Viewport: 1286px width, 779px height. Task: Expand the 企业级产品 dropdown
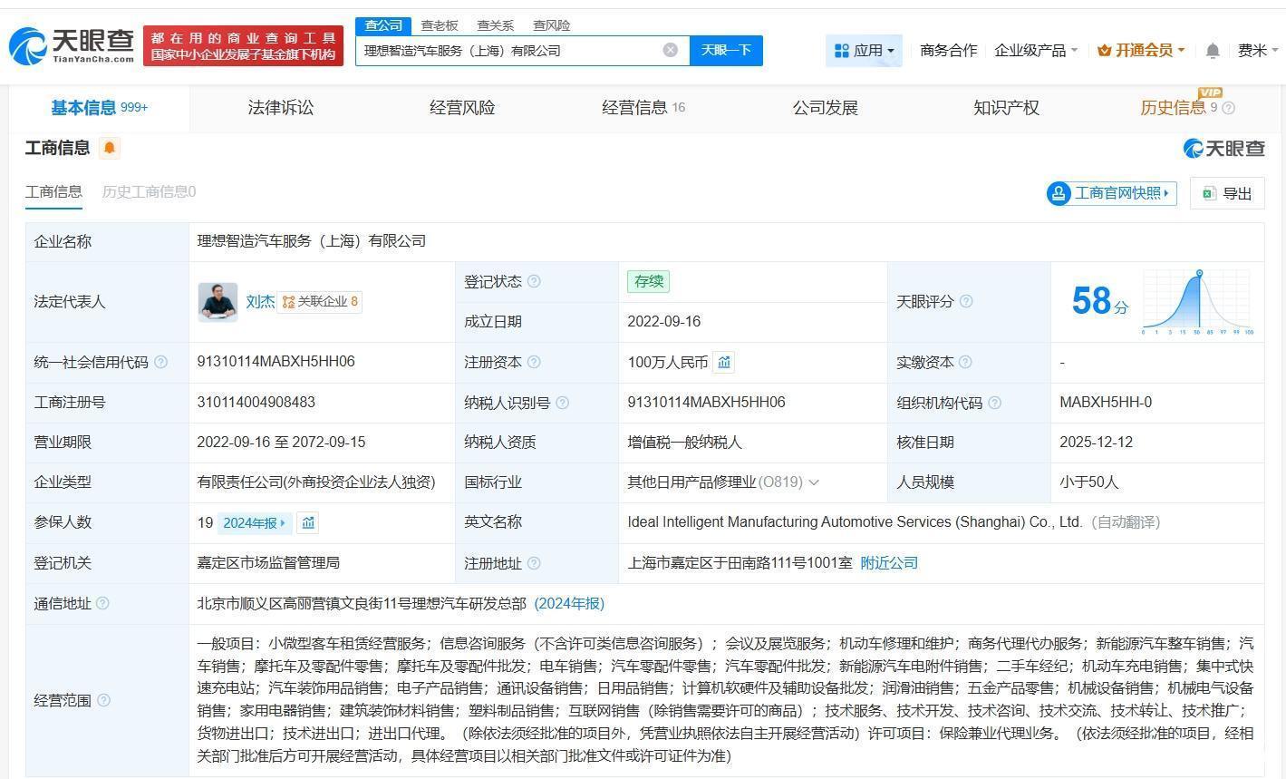(x=1036, y=51)
